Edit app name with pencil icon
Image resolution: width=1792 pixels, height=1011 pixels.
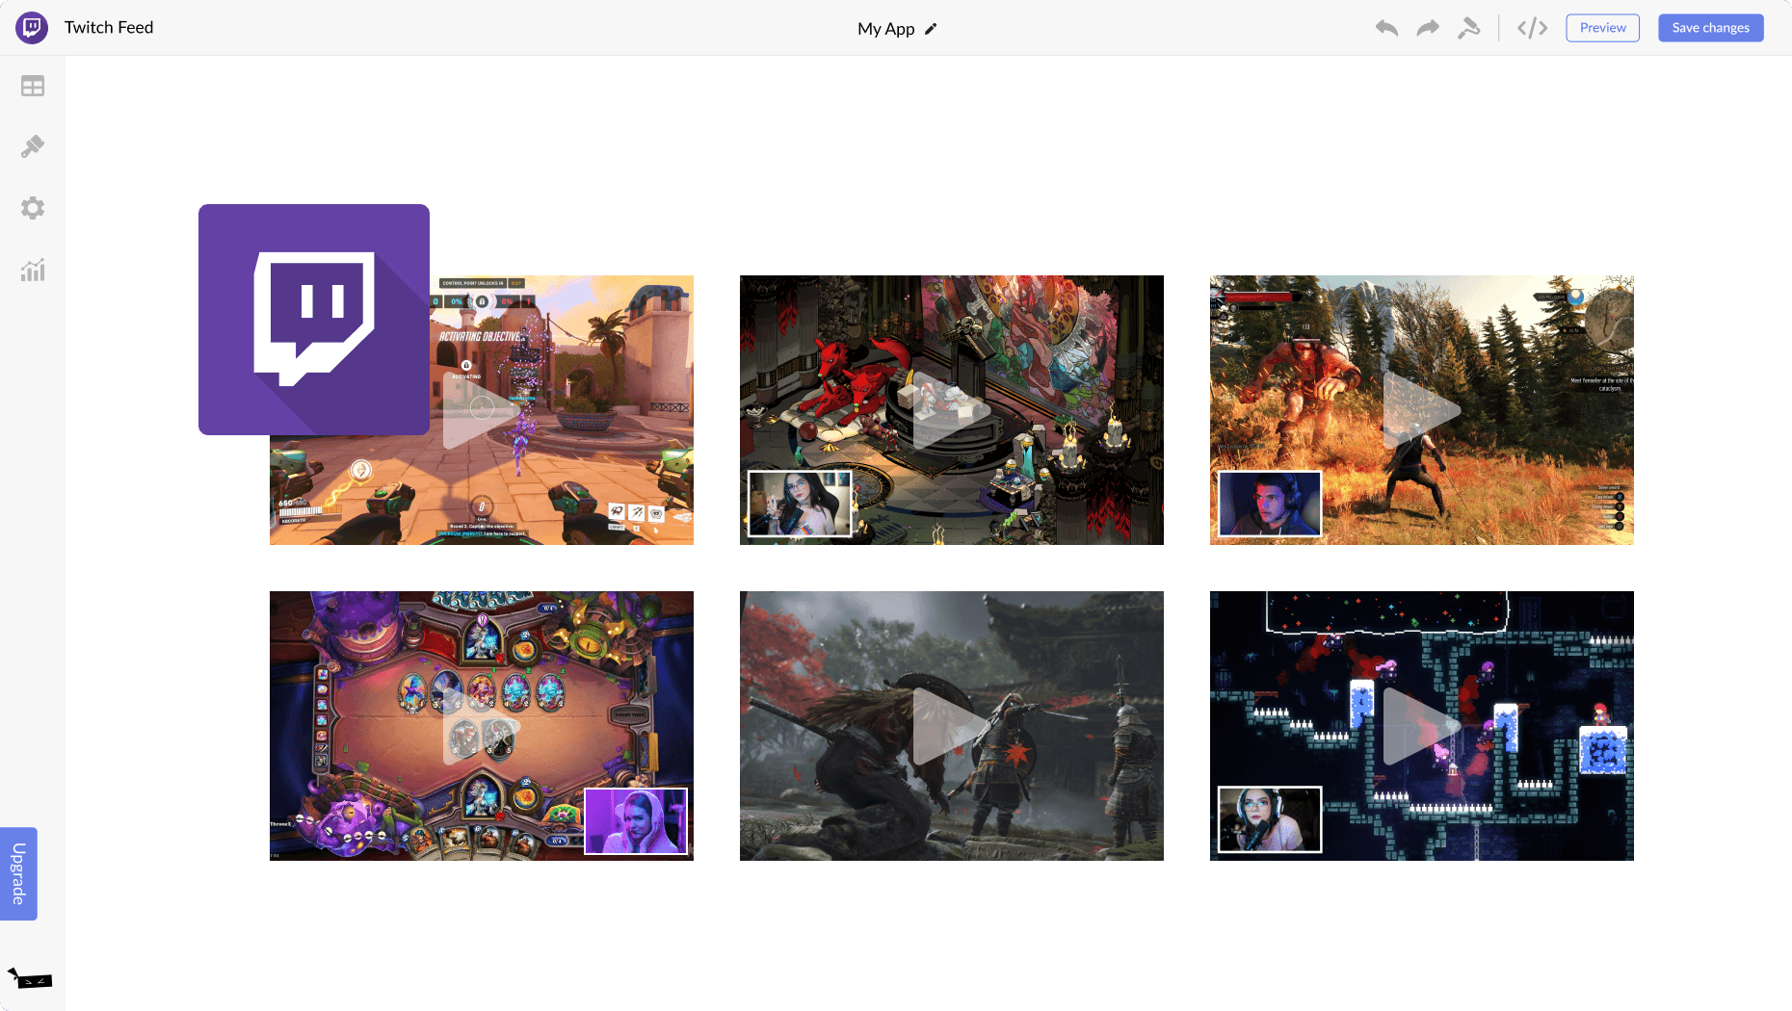[931, 29]
